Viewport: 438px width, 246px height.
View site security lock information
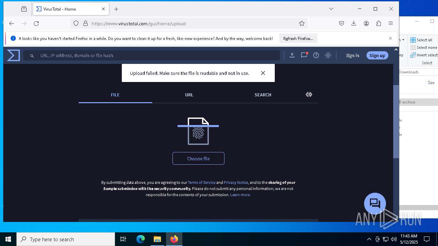tap(85, 24)
